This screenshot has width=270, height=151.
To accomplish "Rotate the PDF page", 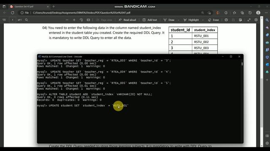I will pos(81,20).
